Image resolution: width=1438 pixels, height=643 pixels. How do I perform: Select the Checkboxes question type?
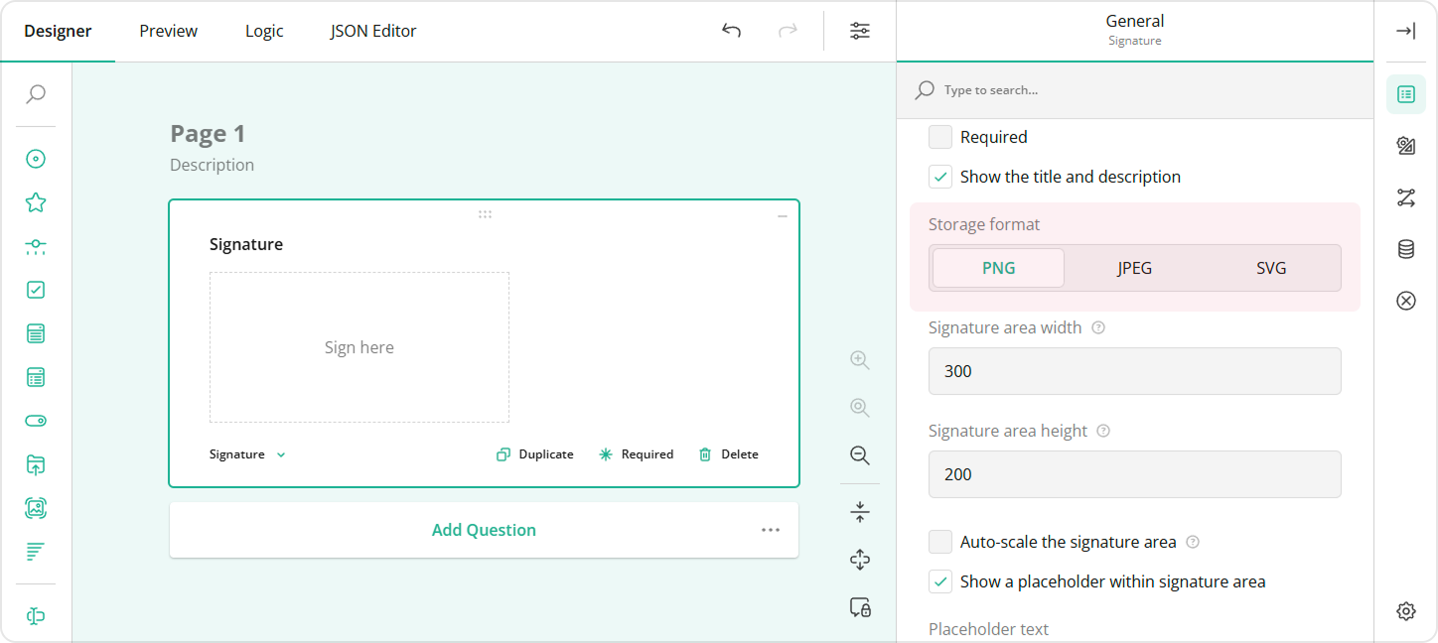36,291
